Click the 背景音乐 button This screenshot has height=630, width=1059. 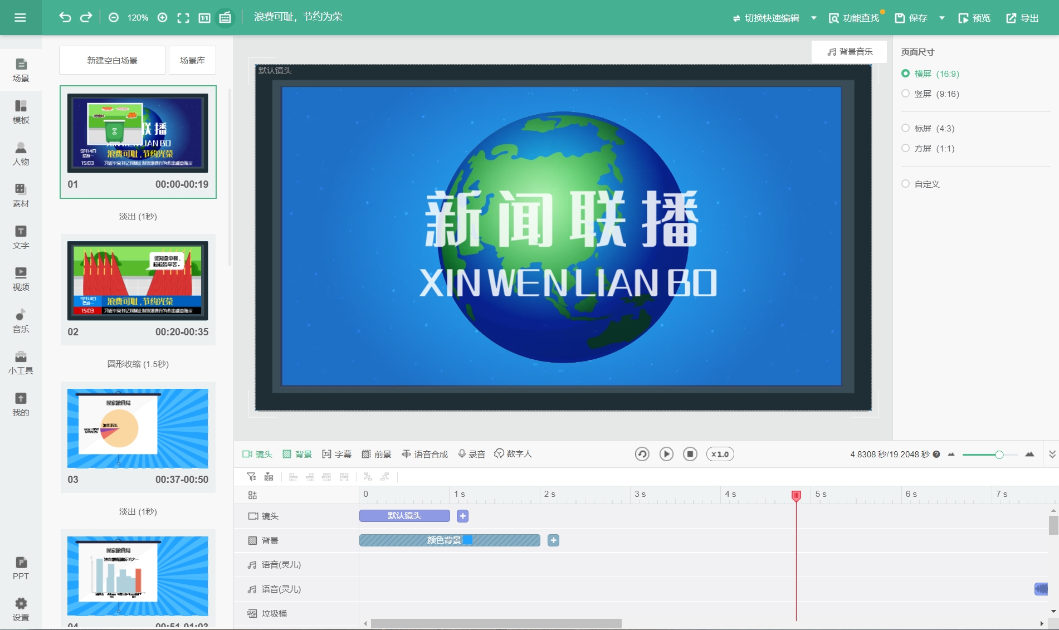(x=850, y=52)
